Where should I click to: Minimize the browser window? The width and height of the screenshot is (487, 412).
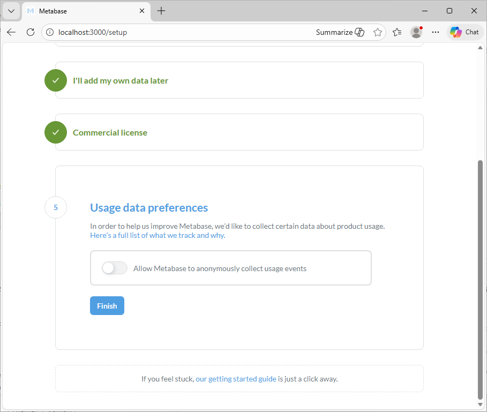click(x=425, y=11)
